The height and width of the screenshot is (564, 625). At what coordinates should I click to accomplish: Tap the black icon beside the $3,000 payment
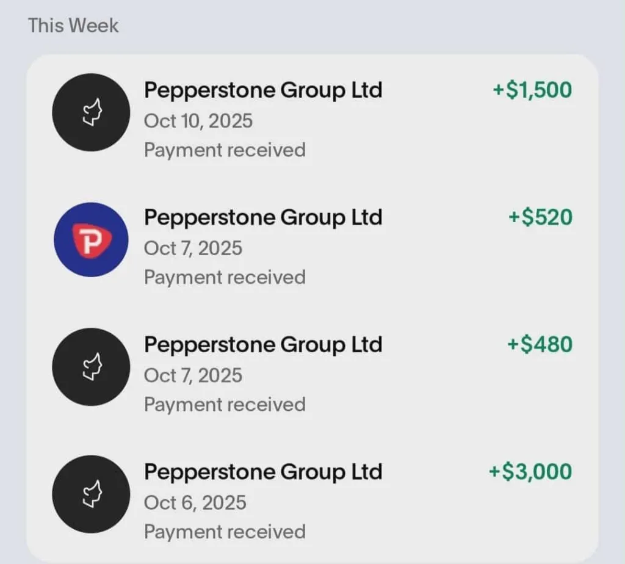pyautogui.click(x=92, y=494)
